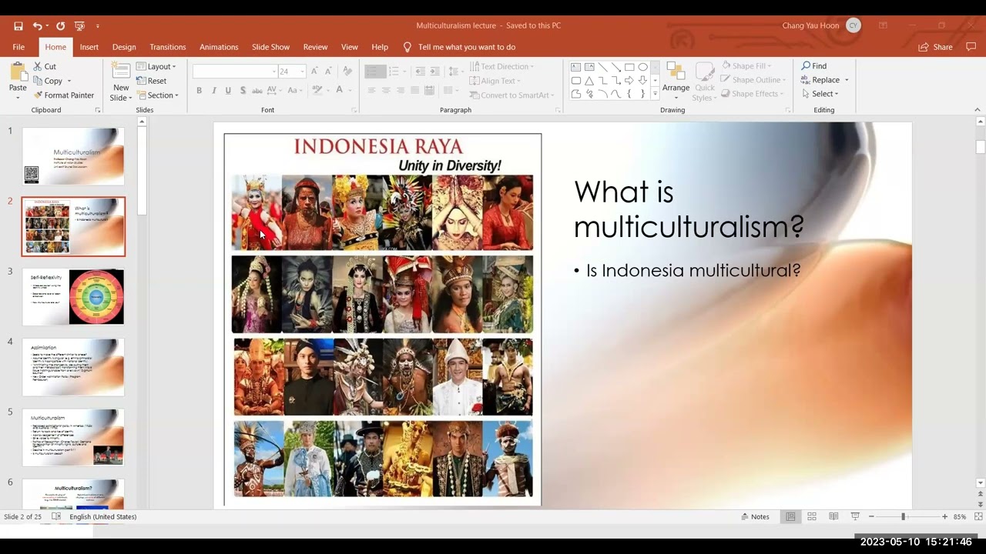Image resolution: width=986 pixels, height=554 pixels.
Task: Open the font size dropdown showing 24
Action: click(x=302, y=72)
